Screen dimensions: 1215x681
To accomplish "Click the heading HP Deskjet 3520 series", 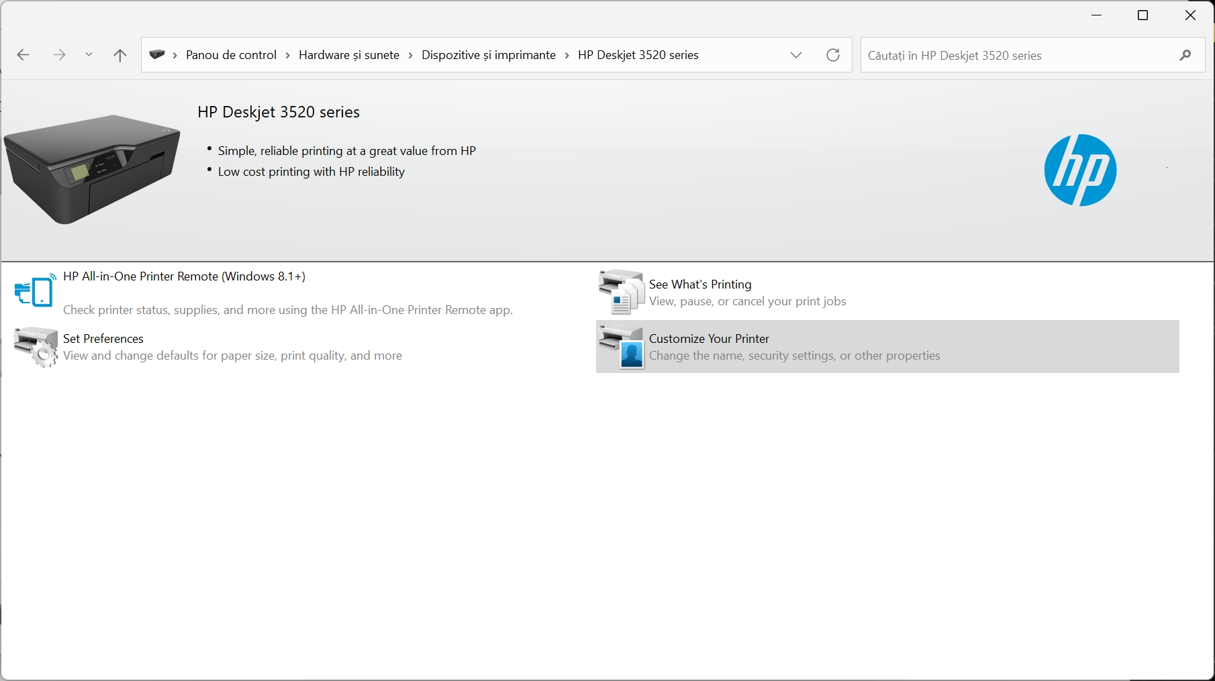I will coord(279,112).
